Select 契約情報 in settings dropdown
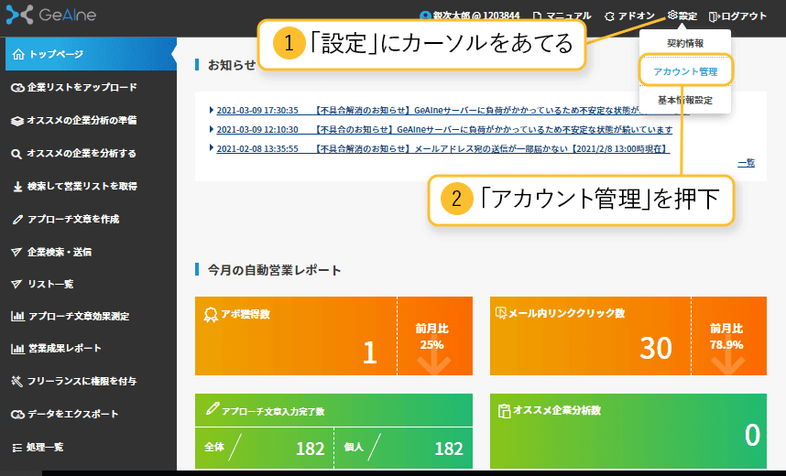 point(685,44)
